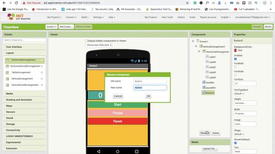275x154 pixels.
Task: Click the HorizontalArrangement palette icon
Action: point(7,60)
